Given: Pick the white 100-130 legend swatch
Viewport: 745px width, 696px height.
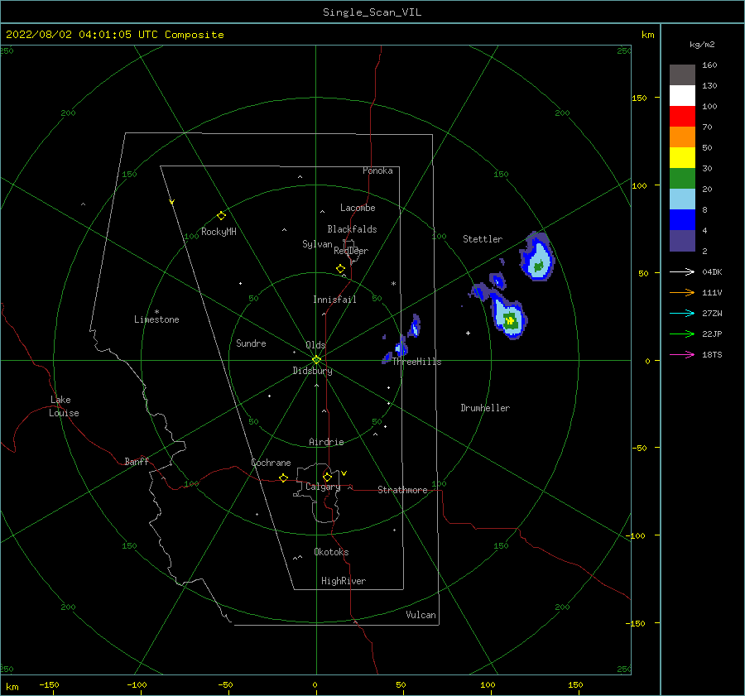Looking at the screenshot, I should pyautogui.click(x=682, y=96).
